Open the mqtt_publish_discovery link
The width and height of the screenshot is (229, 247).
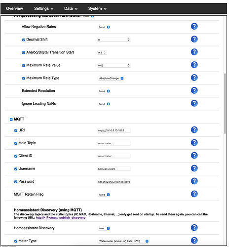click(x=61, y=218)
